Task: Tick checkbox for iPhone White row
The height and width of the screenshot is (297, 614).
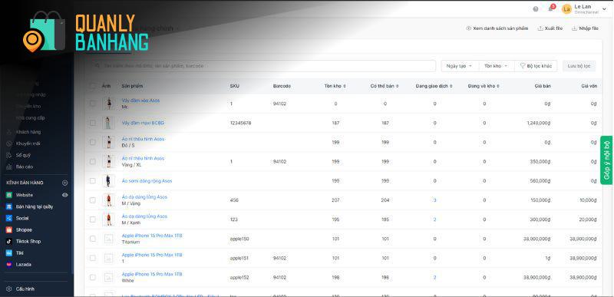Action: coord(92,277)
